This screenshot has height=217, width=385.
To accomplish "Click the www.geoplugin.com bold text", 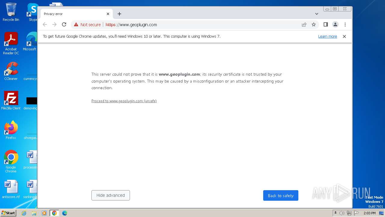I will [179, 74].
